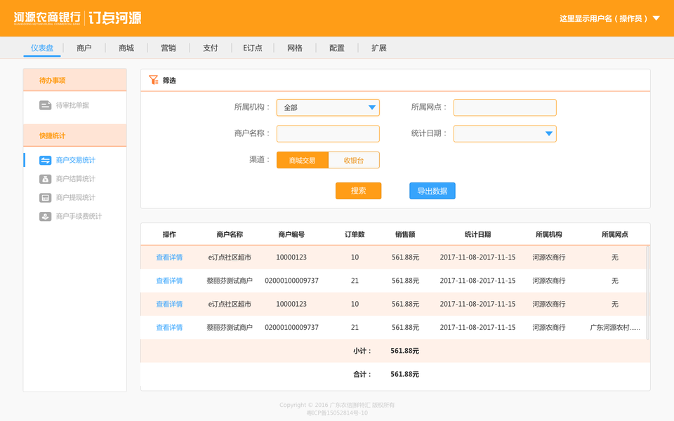Screen dimensions: 674x421
Task: Click the 商户名称 input field
Action: (x=328, y=133)
